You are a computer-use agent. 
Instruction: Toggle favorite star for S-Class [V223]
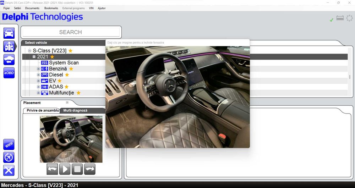(70, 51)
